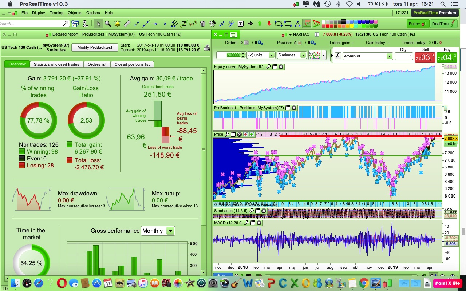Click the Modify ProBacktest button
This screenshot has height=291, width=466.
coord(95,48)
